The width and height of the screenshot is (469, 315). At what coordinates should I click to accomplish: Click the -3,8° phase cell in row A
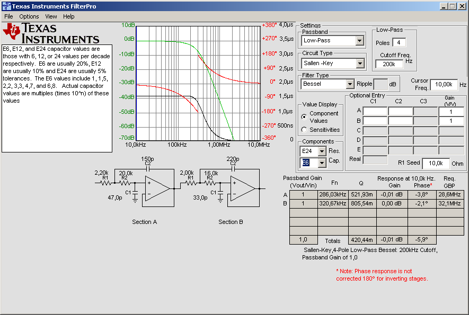click(421, 195)
